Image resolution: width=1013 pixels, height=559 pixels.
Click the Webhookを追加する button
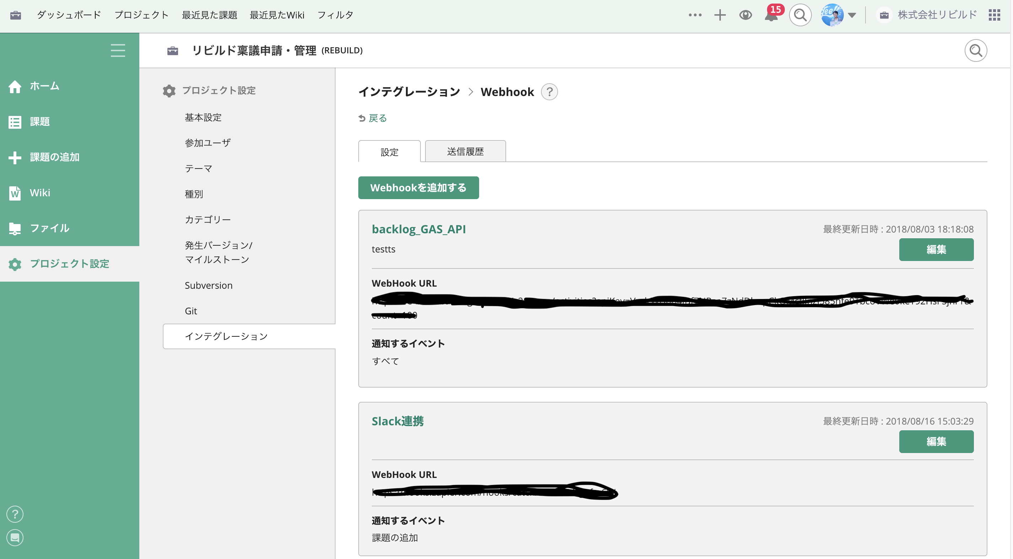point(418,188)
